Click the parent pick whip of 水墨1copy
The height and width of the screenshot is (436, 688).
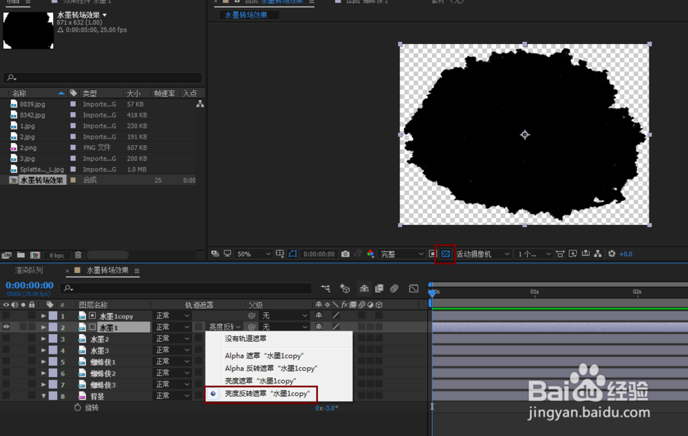point(251,316)
